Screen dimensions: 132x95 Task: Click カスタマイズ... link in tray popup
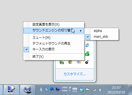click(x=75, y=74)
